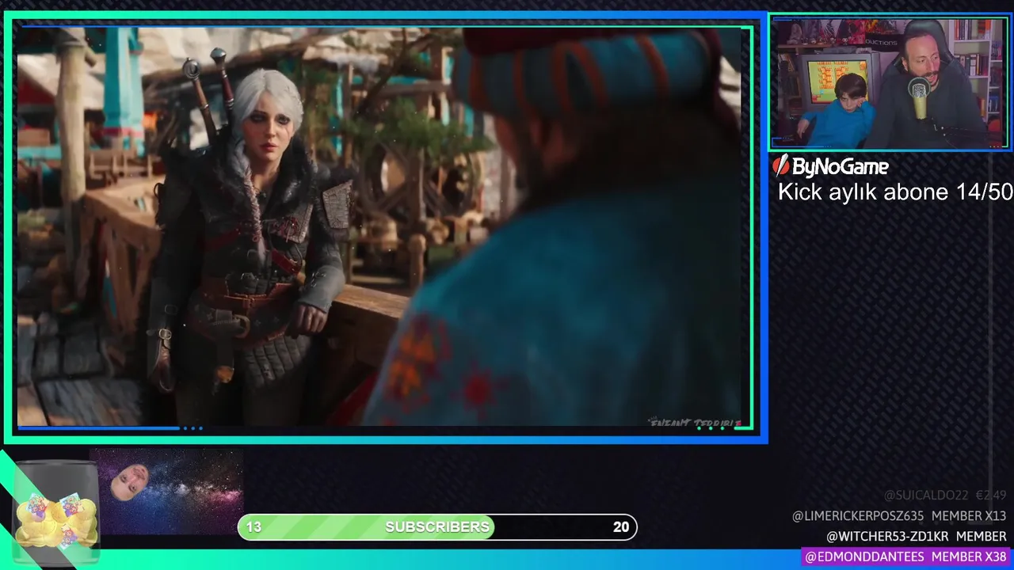This screenshot has height=570, width=1014.
Task: Click the SUBSCRIBERS goal progress bar
Action: 437,527
